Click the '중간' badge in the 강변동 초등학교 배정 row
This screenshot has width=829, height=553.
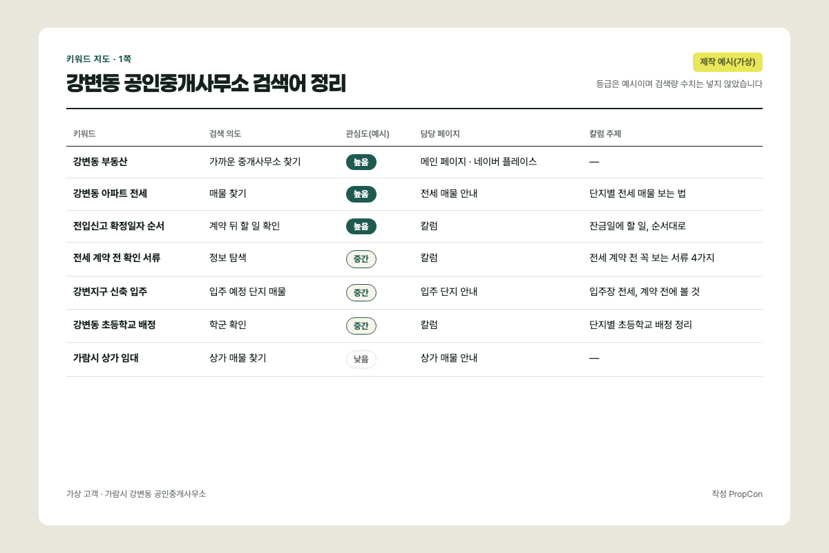click(x=361, y=326)
